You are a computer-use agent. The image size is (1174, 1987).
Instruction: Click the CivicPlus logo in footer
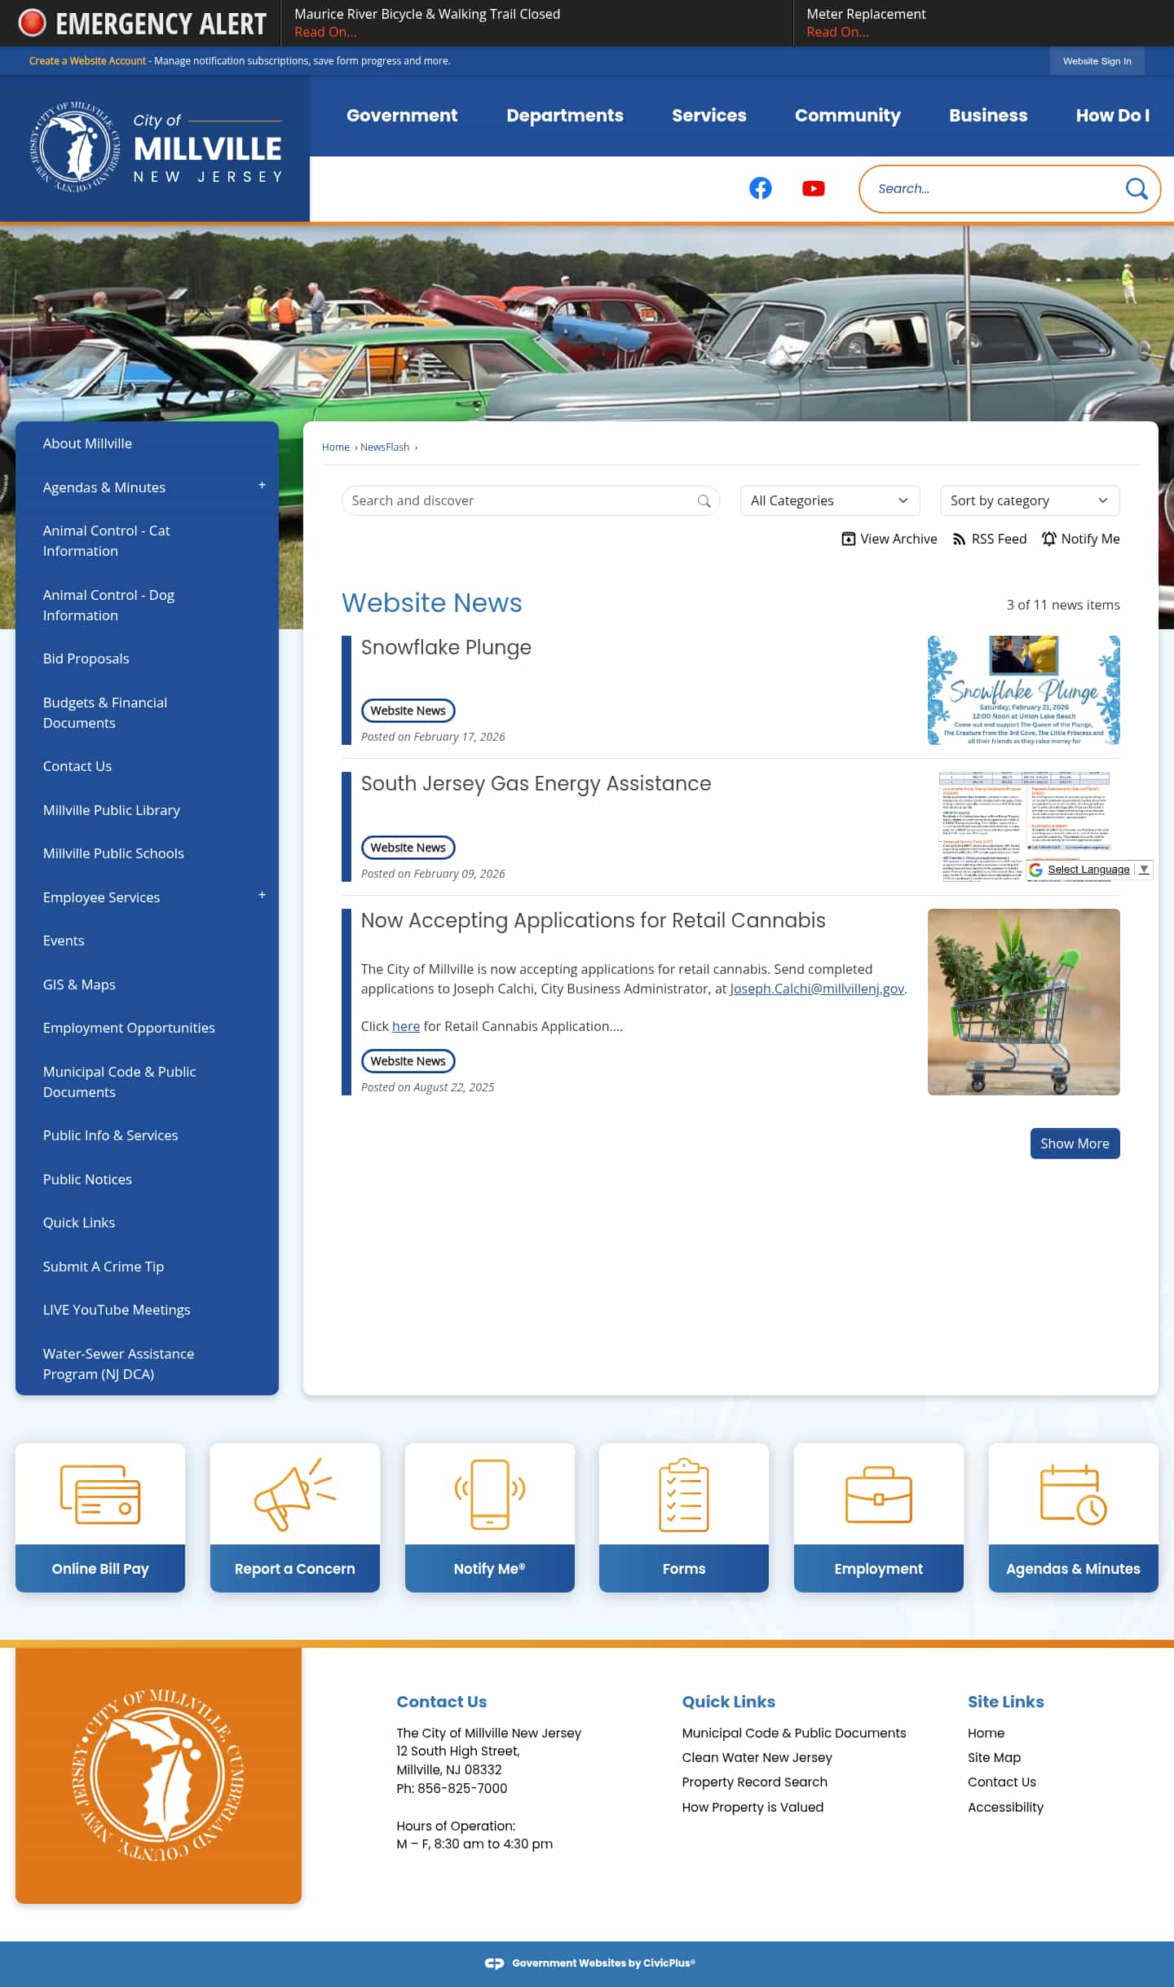pos(494,1963)
